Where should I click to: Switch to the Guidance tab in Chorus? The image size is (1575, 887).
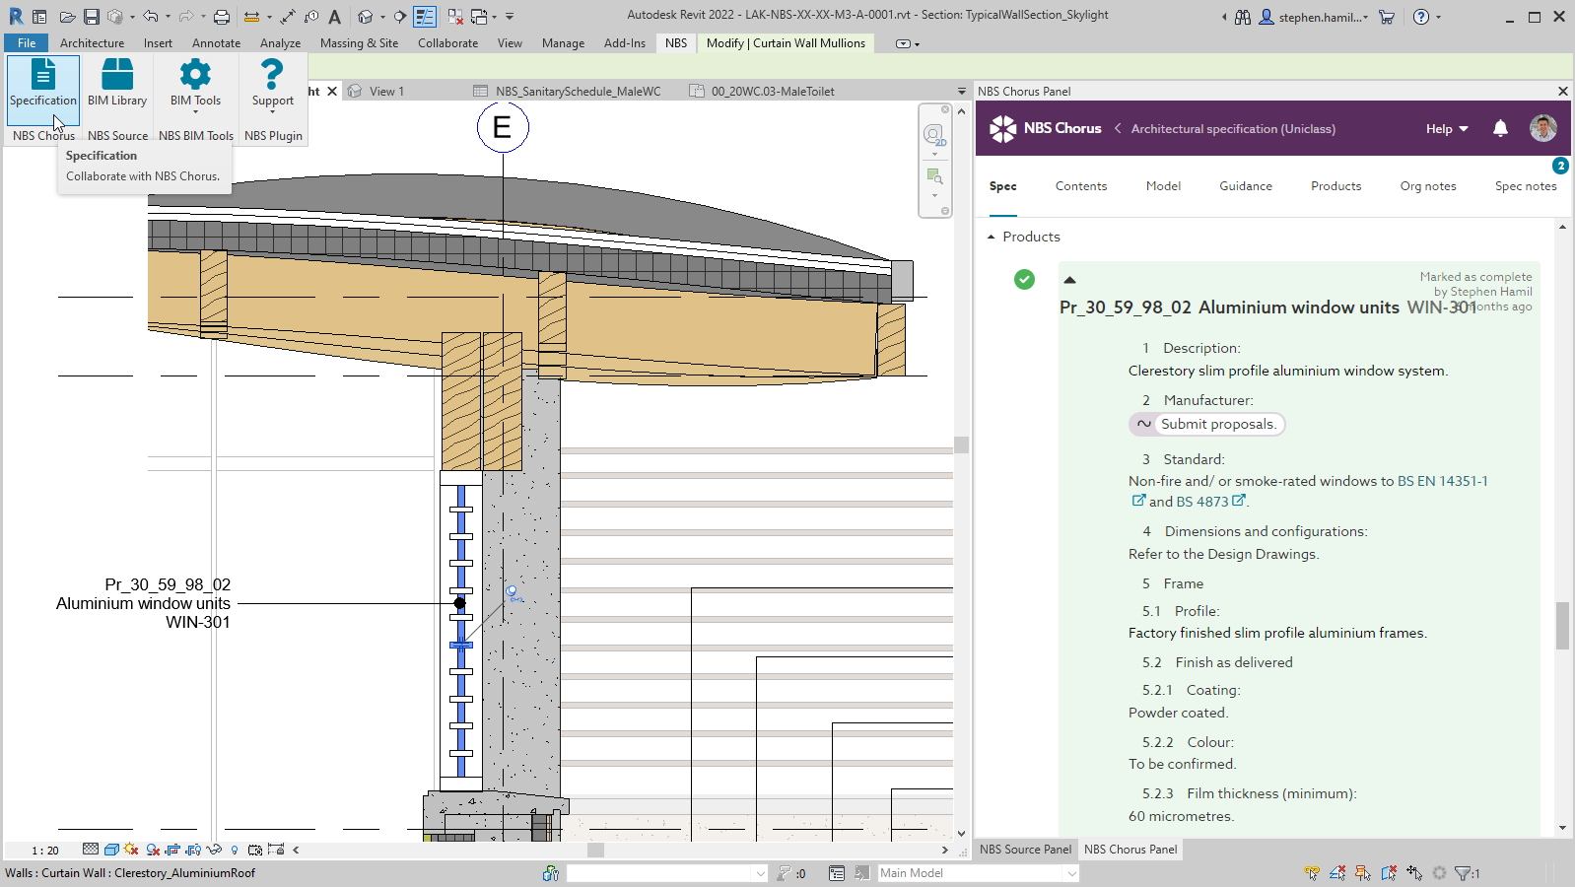[x=1245, y=186]
